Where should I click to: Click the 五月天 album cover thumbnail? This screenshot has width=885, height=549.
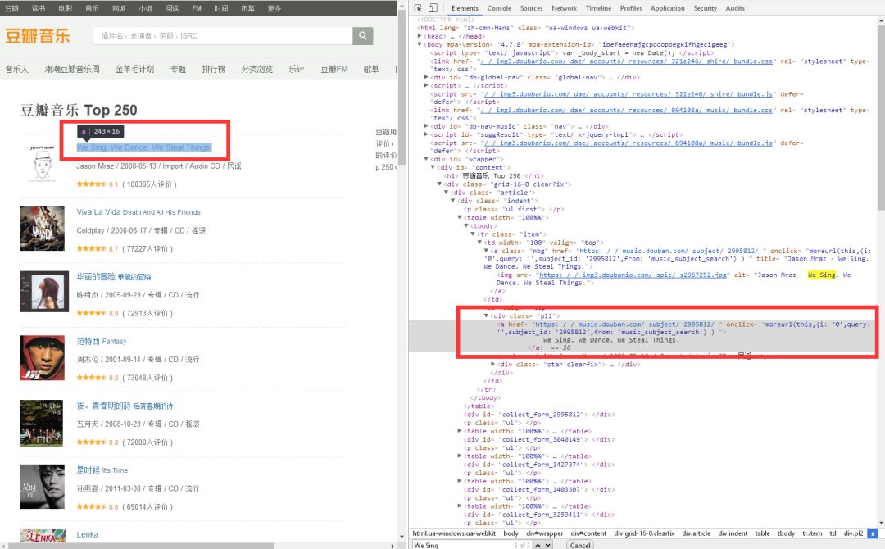42,423
